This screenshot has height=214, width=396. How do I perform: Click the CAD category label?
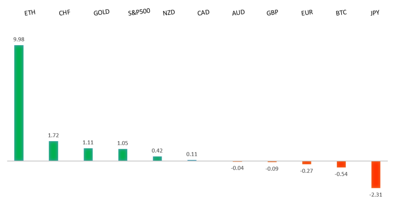[203, 13]
